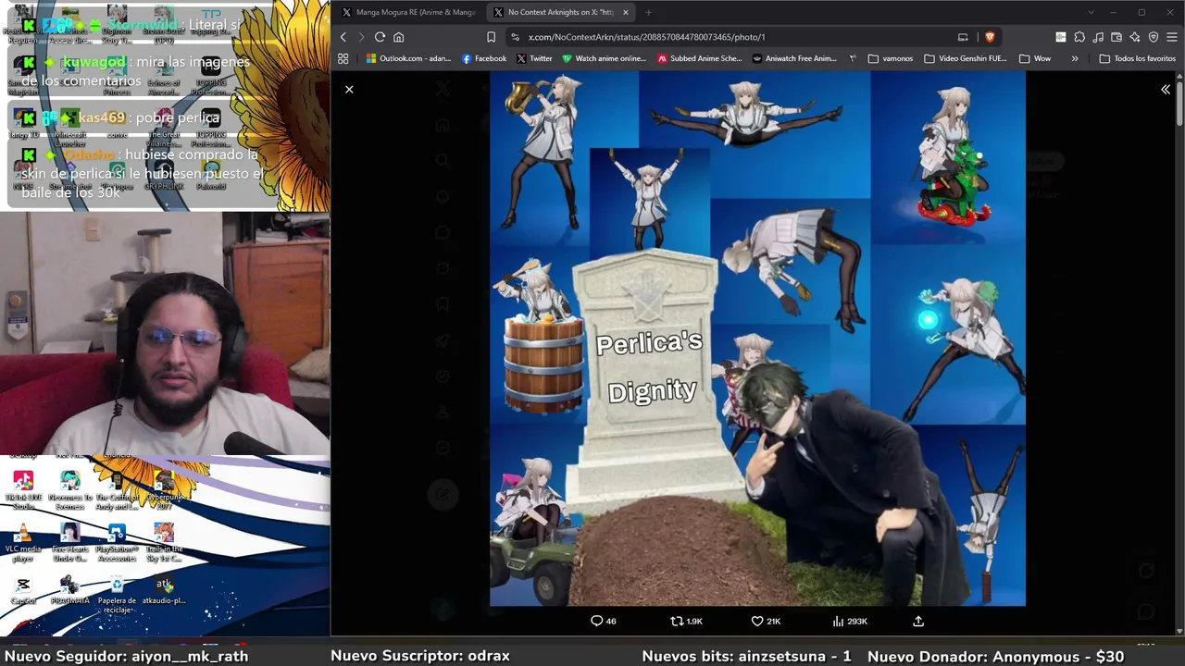Expand the tab search dropdown
Viewport: 1185px width, 666px height.
[x=1091, y=12]
